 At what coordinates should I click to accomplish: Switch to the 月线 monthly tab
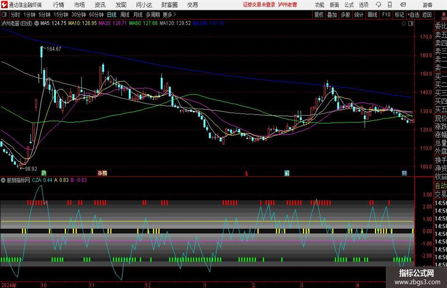138,15
